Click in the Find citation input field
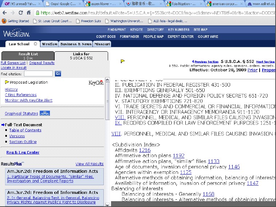 [38, 73]
